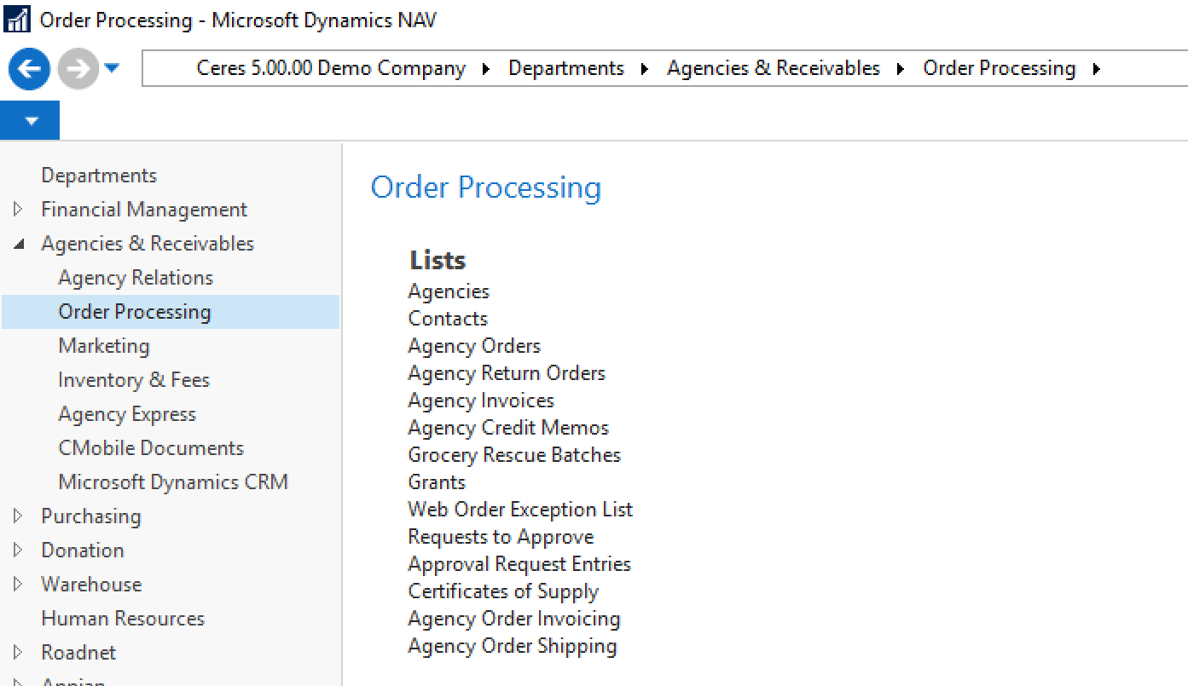Select Agency Relations in the sidebar
This screenshot has height=686, width=1188.
point(135,277)
